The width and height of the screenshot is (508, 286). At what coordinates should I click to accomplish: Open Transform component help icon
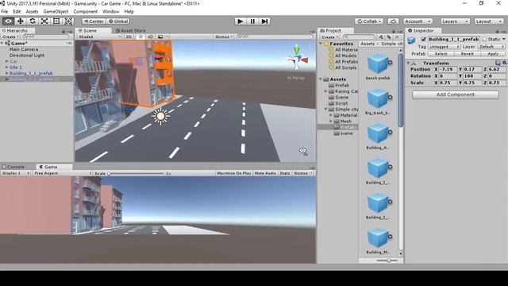point(498,63)
